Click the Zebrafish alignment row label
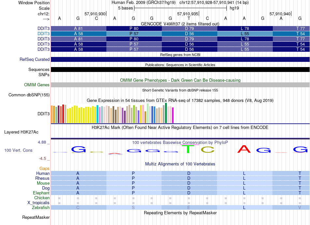The height and width of the screenshot is (225, 310). click(x=40, y=208)
